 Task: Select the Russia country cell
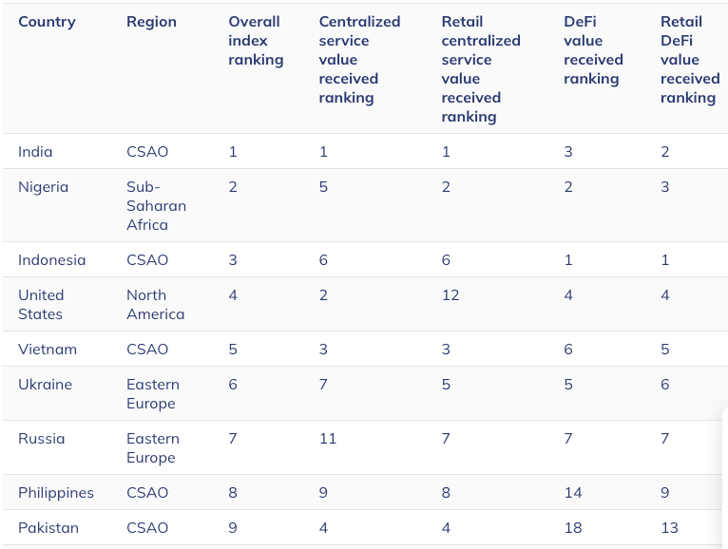[x=42, y=439]
